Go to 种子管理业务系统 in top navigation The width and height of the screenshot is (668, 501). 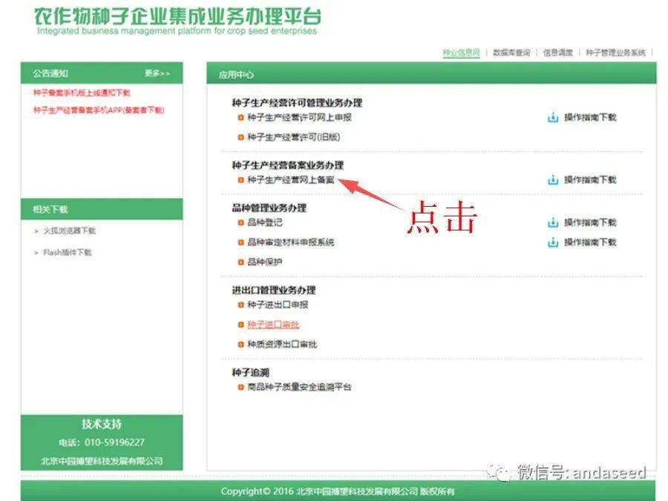point(615,53)
